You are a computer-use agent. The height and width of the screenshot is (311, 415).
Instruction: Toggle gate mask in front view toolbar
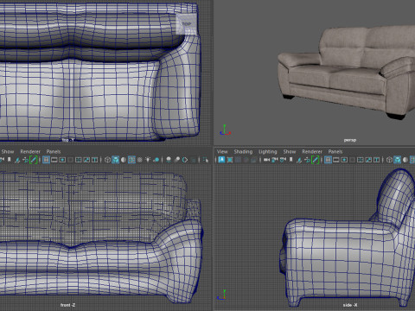70,160
